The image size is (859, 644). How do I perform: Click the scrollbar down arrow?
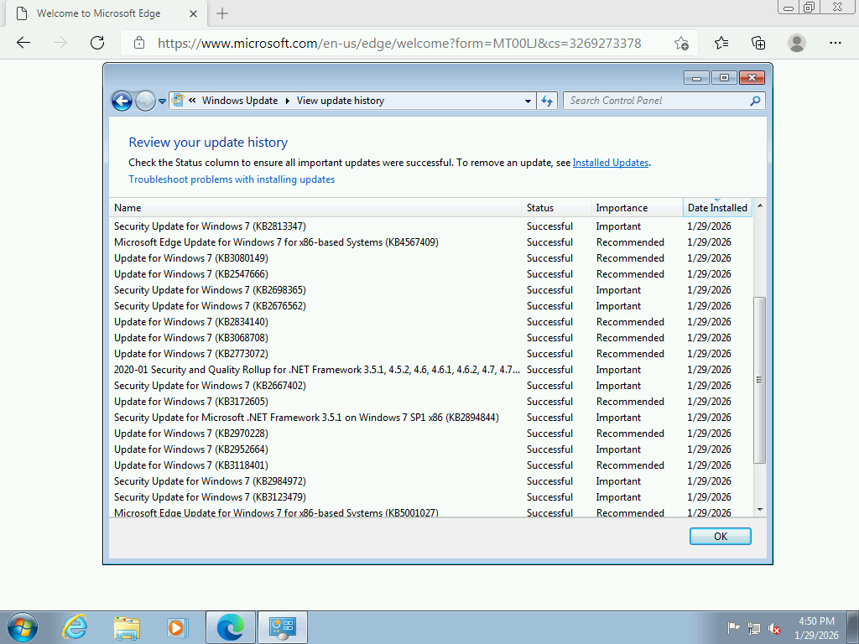click(760, 510)
